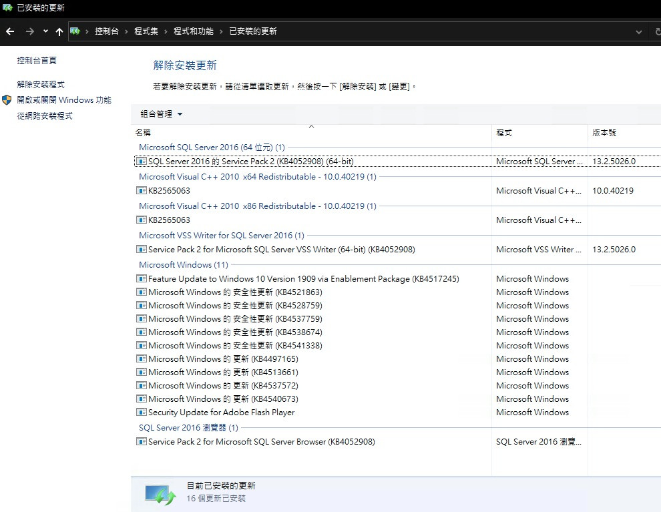Viewport: 661px width, 512px height.
Task: Open address bar history dropdown
Action: coord(639,31)
